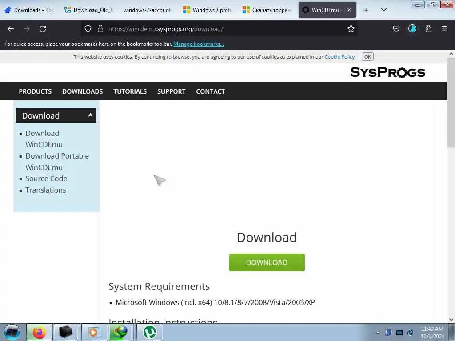Open the Manage bookmarks link
This screenshot has width=455, height=341.
tap(199, 44)
